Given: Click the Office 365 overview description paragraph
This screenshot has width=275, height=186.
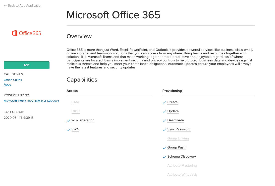Looking at the screenshot, I should (160, 59).
